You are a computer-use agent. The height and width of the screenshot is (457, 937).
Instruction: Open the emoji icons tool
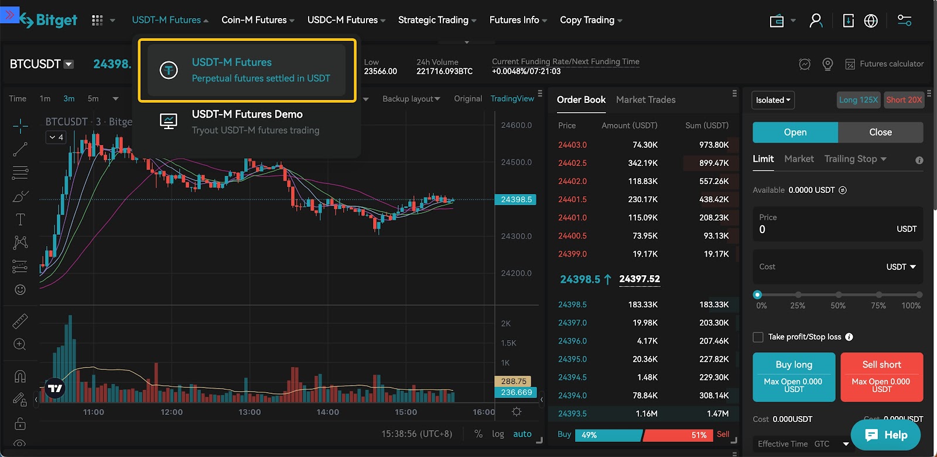20,290
